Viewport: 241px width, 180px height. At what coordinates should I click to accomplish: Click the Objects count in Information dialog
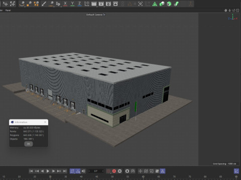click(x=29, y=139)
